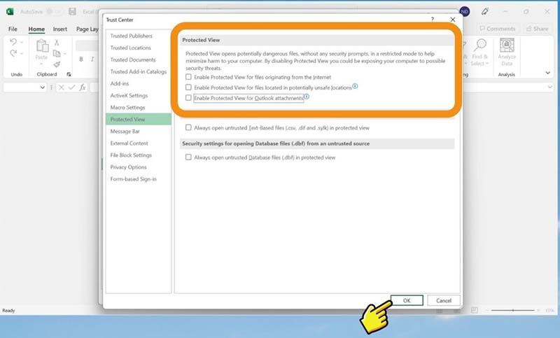Image resolution: width=560 pixels, height=338 pixels.
Task: Click the Save icon in Excel title bar
Action: click(x=73, y=11)
